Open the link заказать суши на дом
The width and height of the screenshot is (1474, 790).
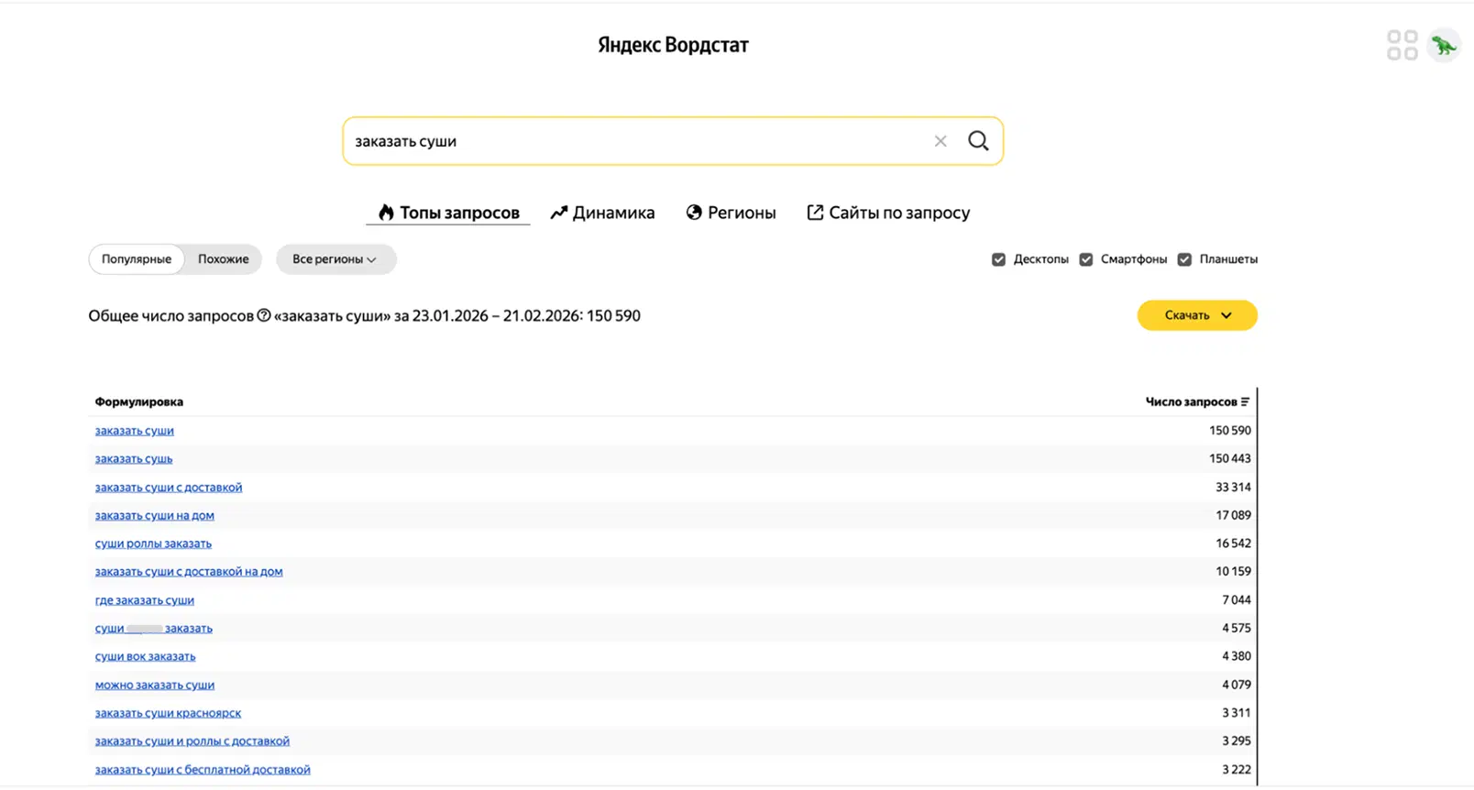click(154, 516)
